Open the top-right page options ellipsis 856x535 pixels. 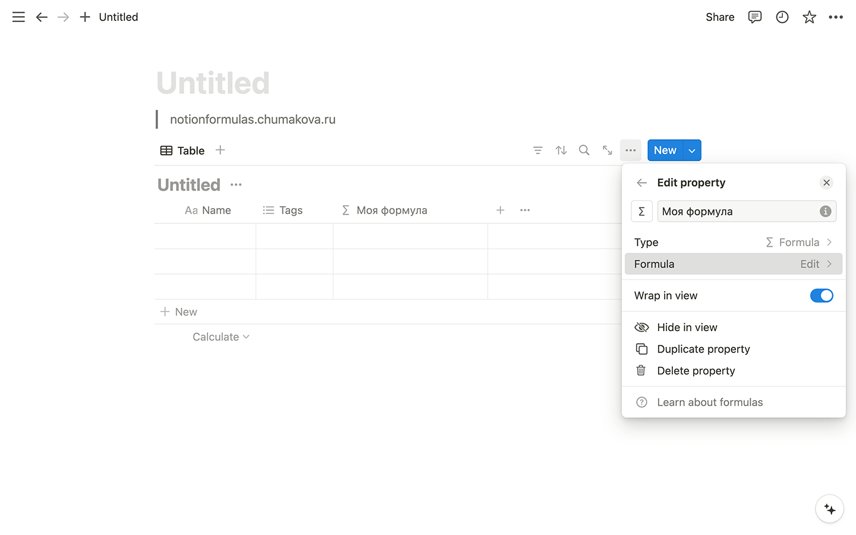(x=836, y=17)
